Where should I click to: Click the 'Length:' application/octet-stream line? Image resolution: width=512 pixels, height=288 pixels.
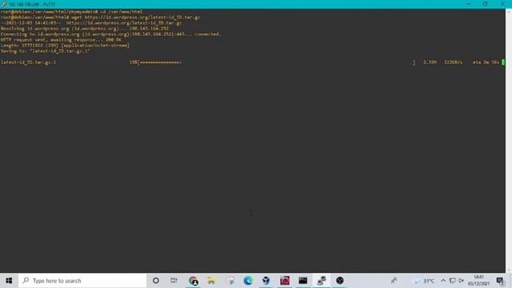[x=65, y=46]
